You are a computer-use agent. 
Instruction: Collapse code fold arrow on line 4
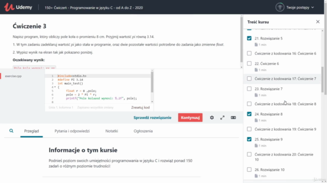55,87
